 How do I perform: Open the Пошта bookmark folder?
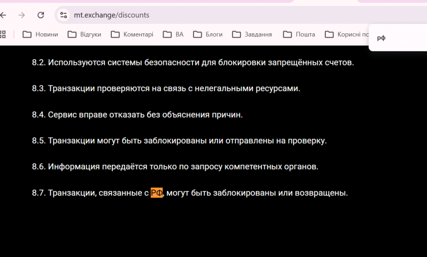(x=299, y=34)
